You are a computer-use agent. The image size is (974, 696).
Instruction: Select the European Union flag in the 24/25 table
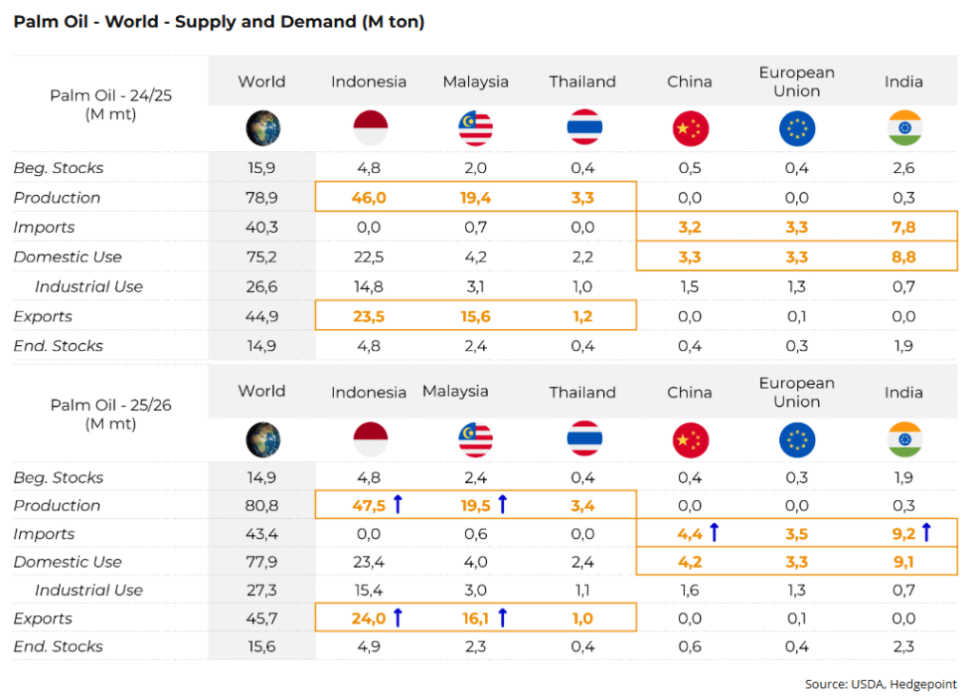797,128
